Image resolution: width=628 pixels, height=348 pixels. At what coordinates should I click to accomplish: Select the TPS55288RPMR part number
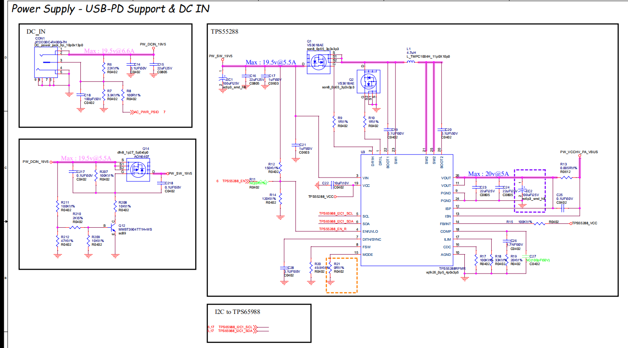452,268
